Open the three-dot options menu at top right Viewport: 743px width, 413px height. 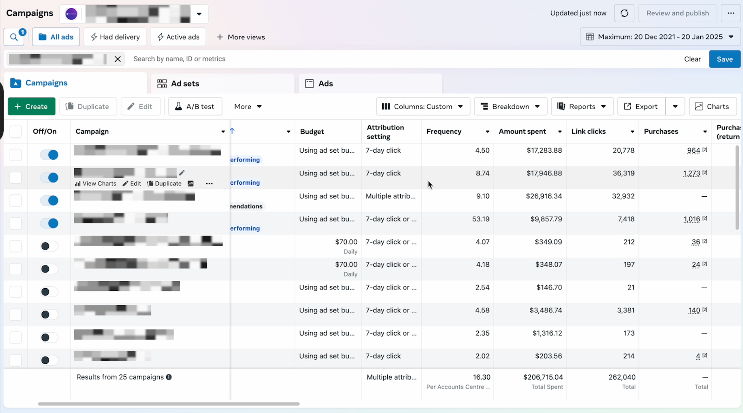pos(731,13)
